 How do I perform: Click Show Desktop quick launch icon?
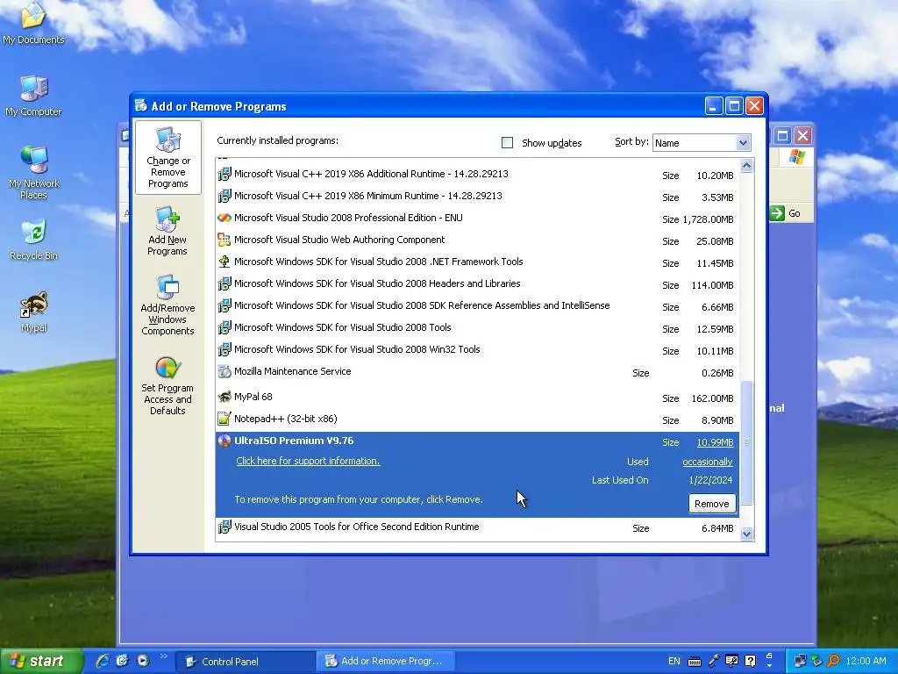[x=123, y=661]
